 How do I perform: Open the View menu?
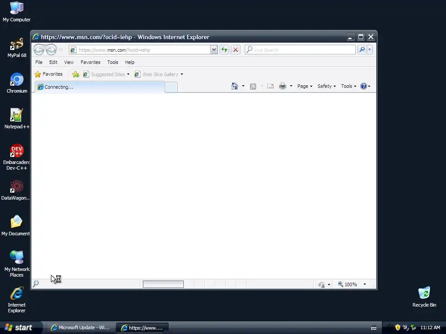pos(69,62)
